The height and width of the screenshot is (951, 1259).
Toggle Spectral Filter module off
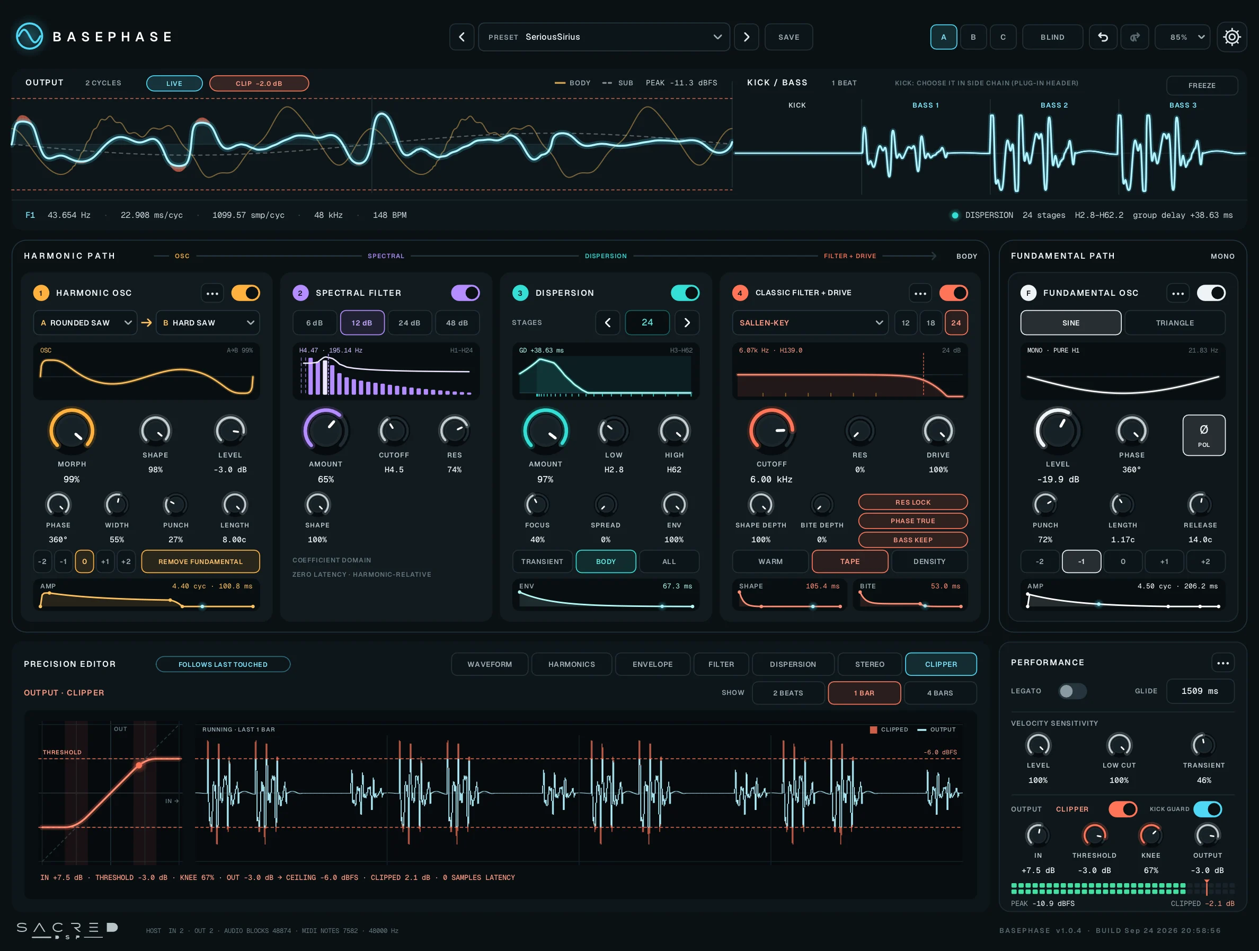(x=465, y=293)
